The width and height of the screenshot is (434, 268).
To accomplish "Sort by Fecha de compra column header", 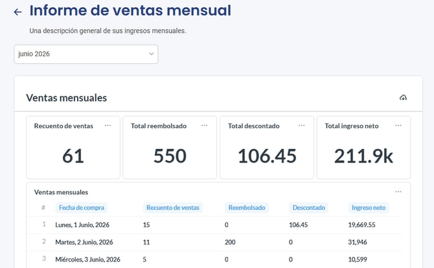I will (82, 208).
